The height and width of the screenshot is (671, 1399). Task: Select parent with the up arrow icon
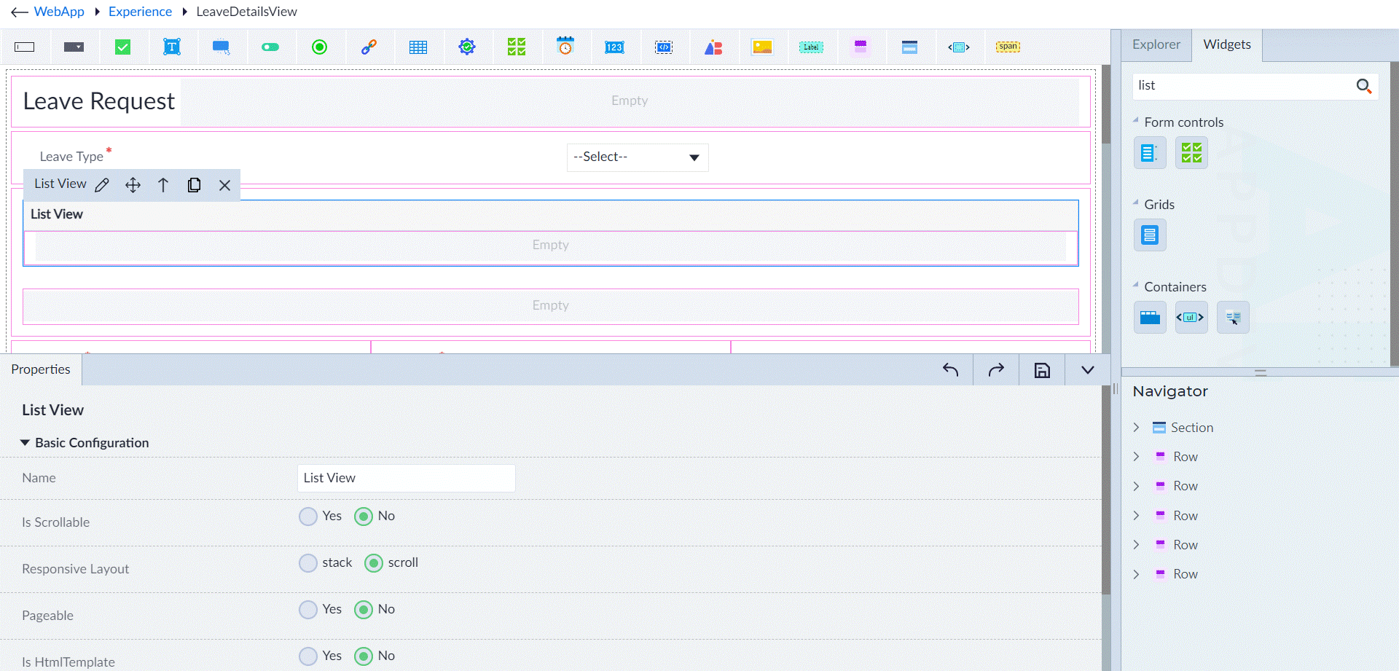[x=163, y=185]
